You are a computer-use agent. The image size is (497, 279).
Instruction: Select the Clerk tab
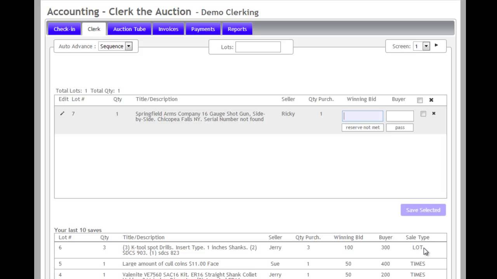94,29
